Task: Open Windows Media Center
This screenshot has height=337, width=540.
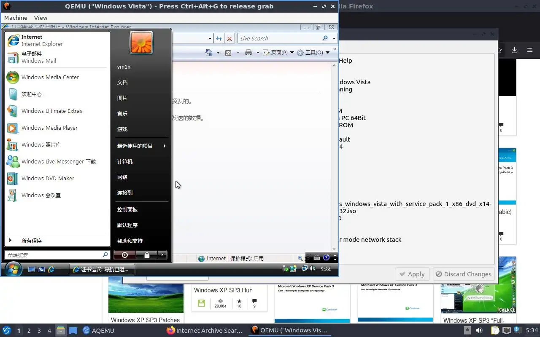Action: coord(57,77)
